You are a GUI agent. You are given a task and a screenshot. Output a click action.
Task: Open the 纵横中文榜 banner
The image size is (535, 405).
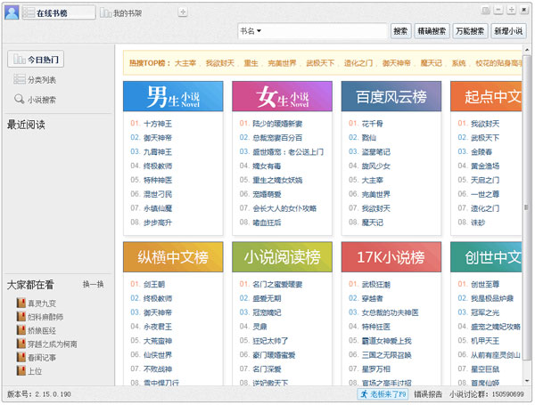(x=173, y=257)
